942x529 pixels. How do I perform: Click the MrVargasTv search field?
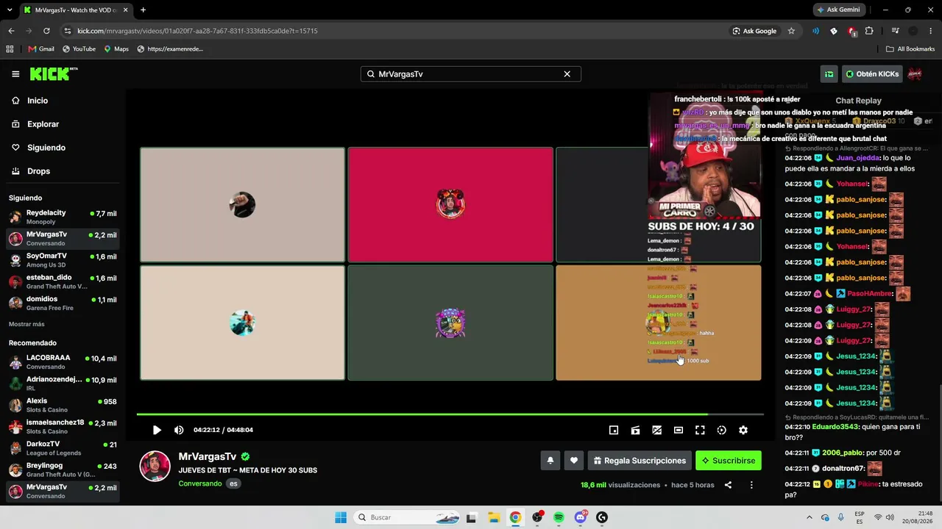tap(471, 73)
